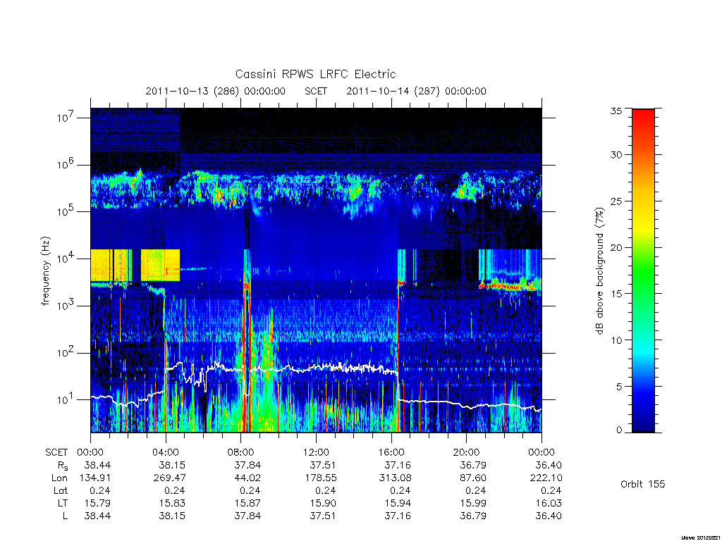722x541 pixels.
Task: Click the "SCET" label between the header dates
Action: coord(316,91)
